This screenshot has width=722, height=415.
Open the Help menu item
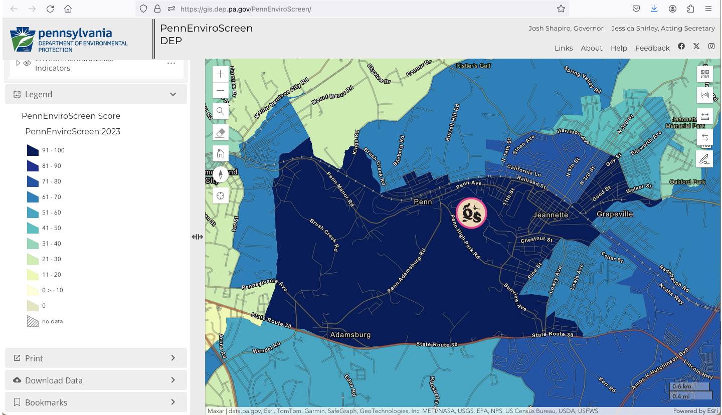point(619,48)
